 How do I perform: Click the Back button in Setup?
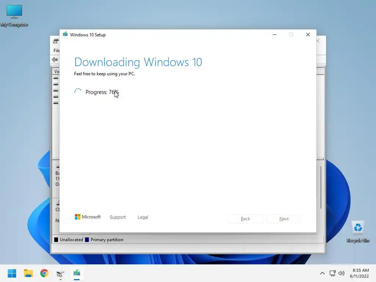click(246, 219)
